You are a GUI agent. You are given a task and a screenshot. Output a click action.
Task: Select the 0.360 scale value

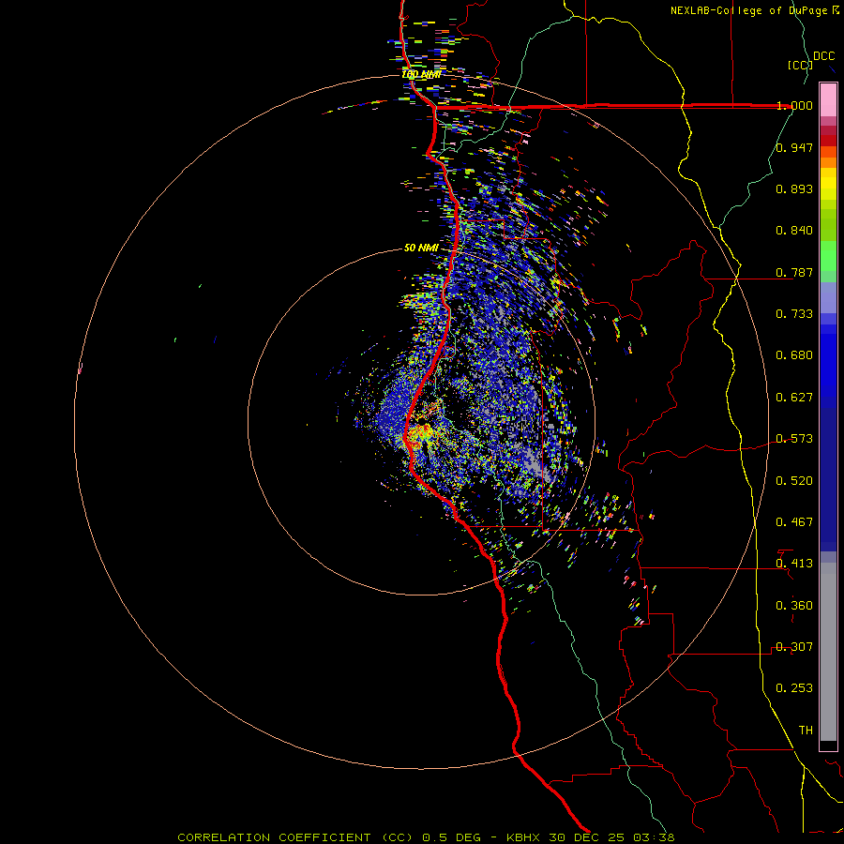click(x=794, y=606)
